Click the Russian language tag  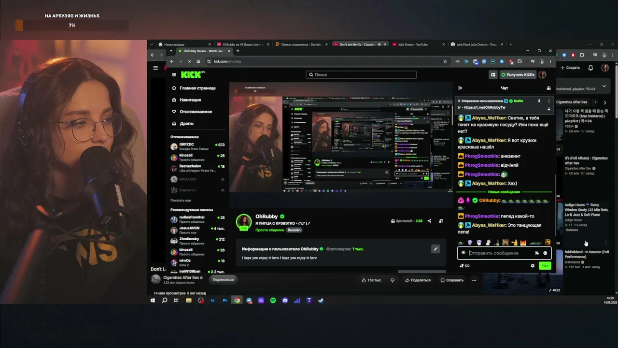[x=294, y=230]
